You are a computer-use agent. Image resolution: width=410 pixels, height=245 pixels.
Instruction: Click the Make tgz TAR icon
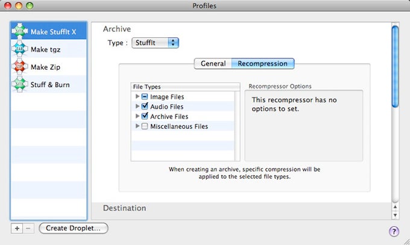click(20, 49)
